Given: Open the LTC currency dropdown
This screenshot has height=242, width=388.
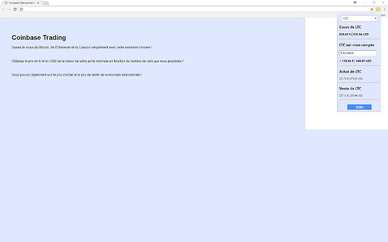Looking at the screenshot, I should coord(359,18).
